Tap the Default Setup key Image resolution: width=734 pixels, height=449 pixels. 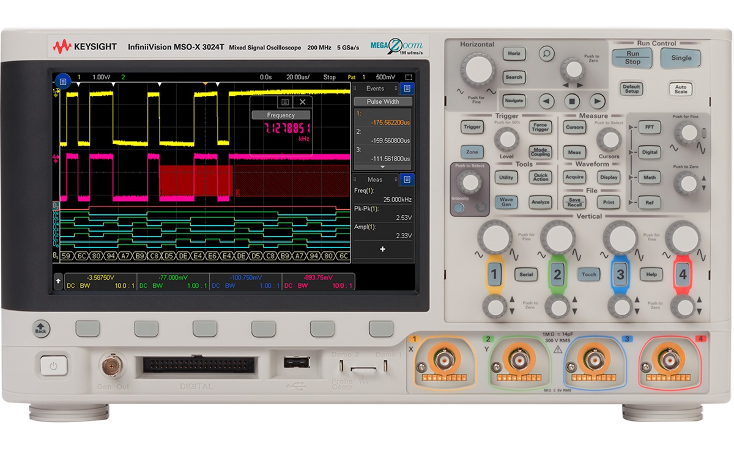tap(631, 89)
